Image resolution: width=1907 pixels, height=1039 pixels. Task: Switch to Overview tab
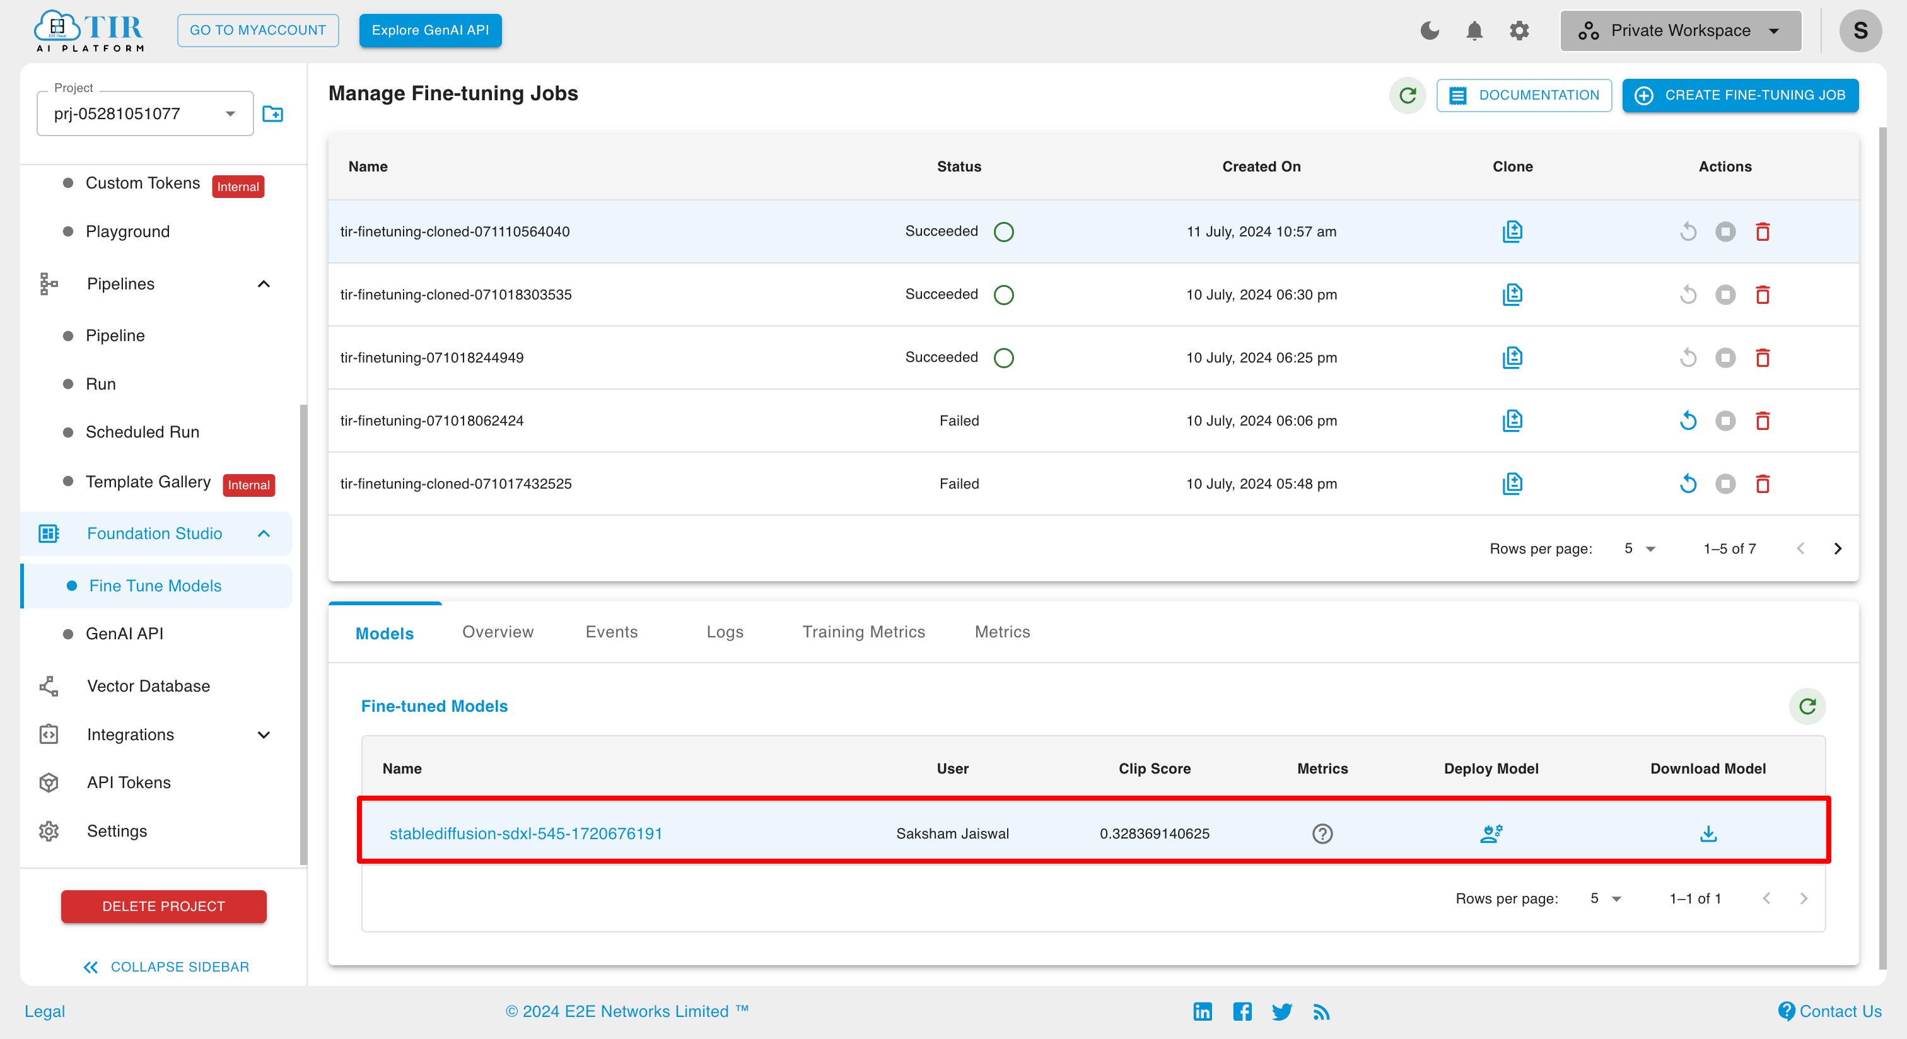pos(498,631)
